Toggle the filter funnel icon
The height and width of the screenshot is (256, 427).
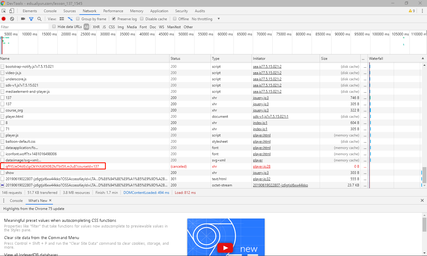tap(31, 19)
